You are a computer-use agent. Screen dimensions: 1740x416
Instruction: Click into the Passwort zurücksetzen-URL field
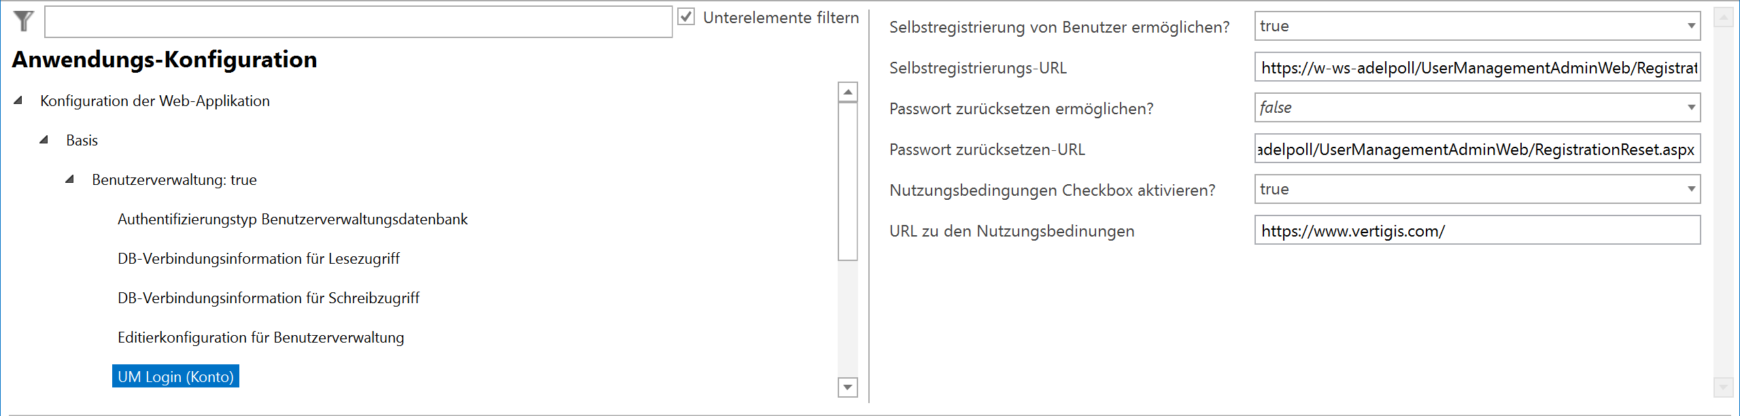pos(1475,149)
